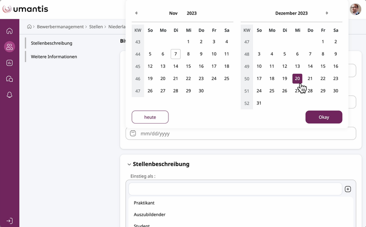Open user profile avatar

point(355,9)
